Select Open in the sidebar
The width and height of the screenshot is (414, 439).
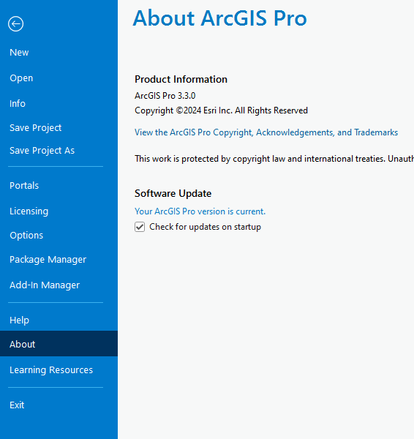point(21,78)
